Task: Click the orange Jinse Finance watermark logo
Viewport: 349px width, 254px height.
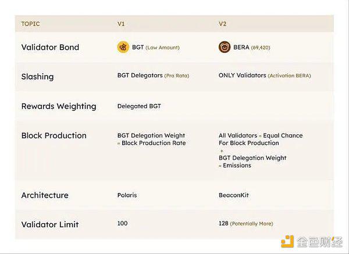Action: point(287,241)
